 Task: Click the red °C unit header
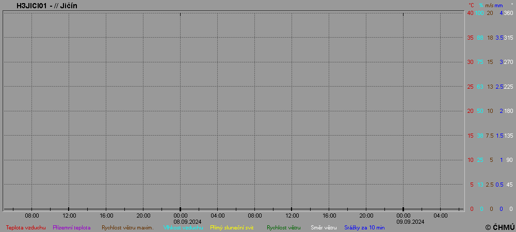[x=471, y=5]
